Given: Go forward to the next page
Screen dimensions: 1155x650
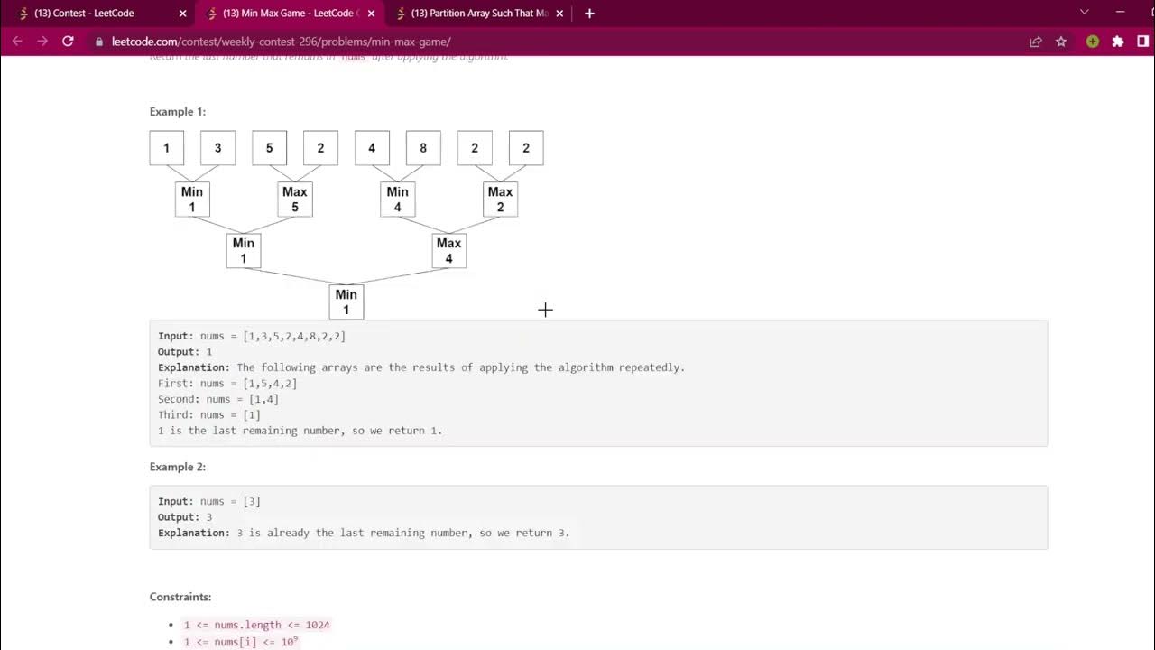Looking at the screenshot, I should tap(42, 42).
